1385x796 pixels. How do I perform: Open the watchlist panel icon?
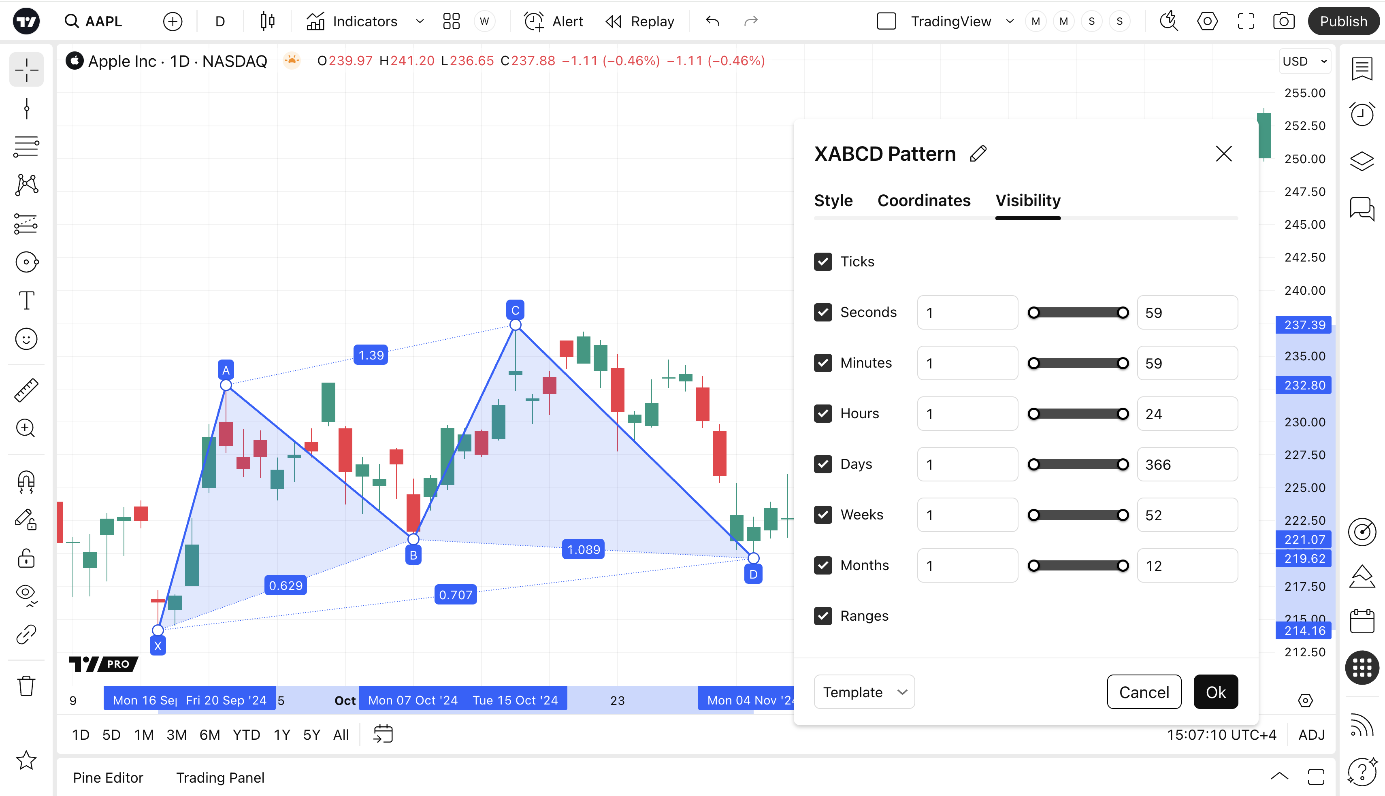click(1362, 69)
